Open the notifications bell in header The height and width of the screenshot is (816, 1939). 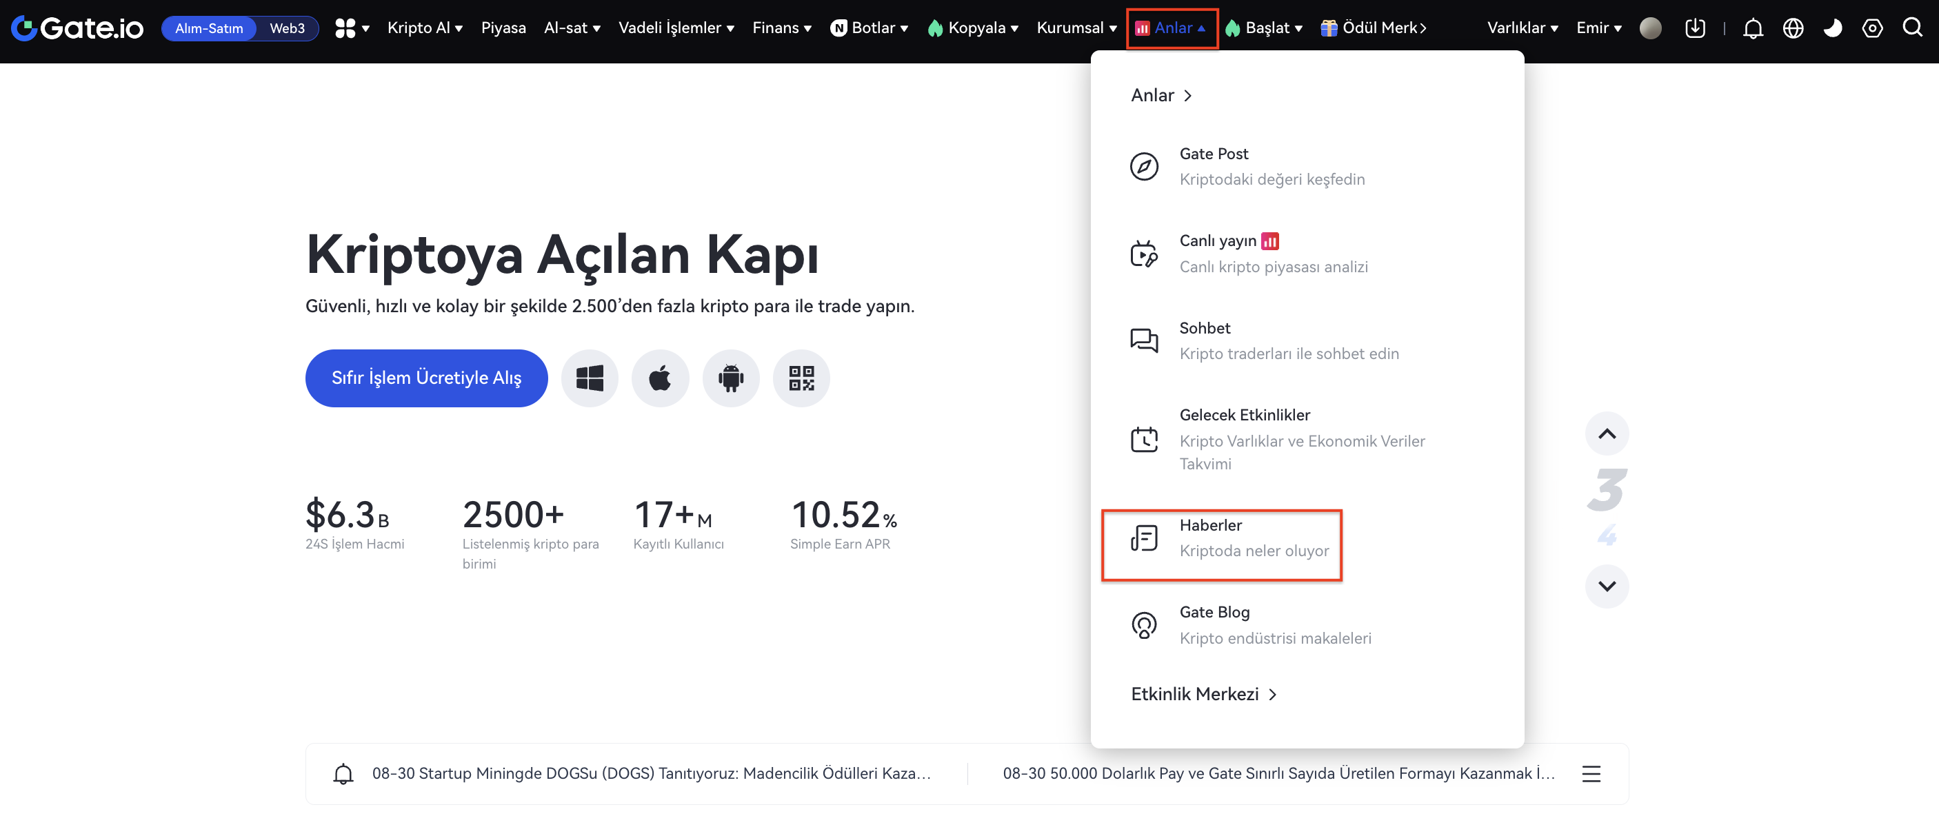pyautogui.click(x=1752, y=28)
